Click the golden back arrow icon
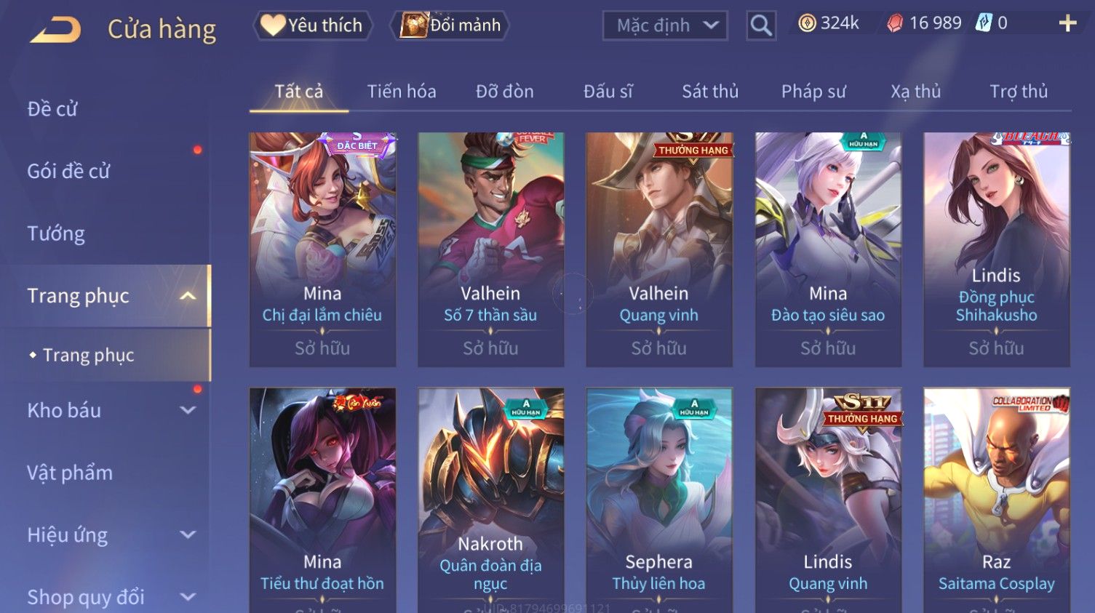This screenshot has height=613, width=1095. click(55, 29)
